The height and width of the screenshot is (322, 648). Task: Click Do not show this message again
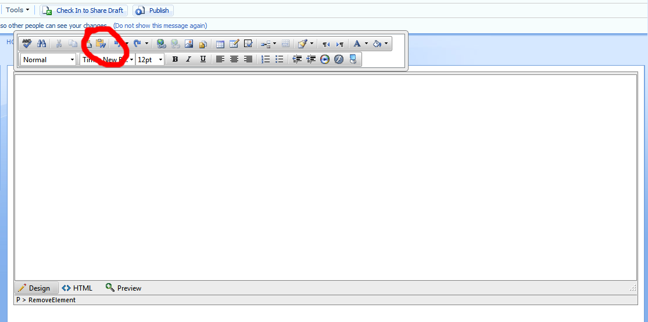click(x=160, y=26)
